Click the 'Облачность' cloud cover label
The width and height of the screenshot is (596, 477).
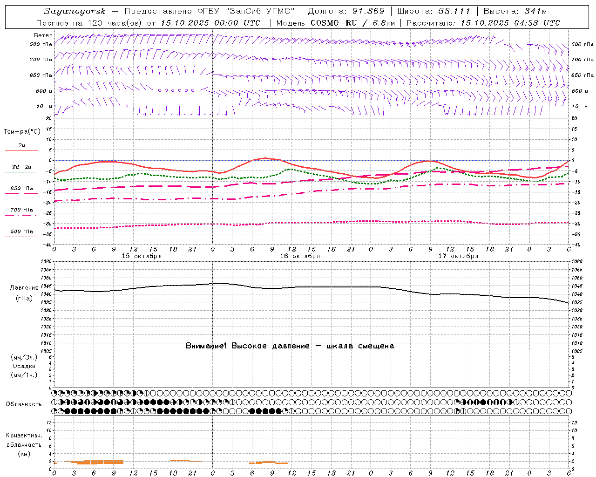point(24,404)
